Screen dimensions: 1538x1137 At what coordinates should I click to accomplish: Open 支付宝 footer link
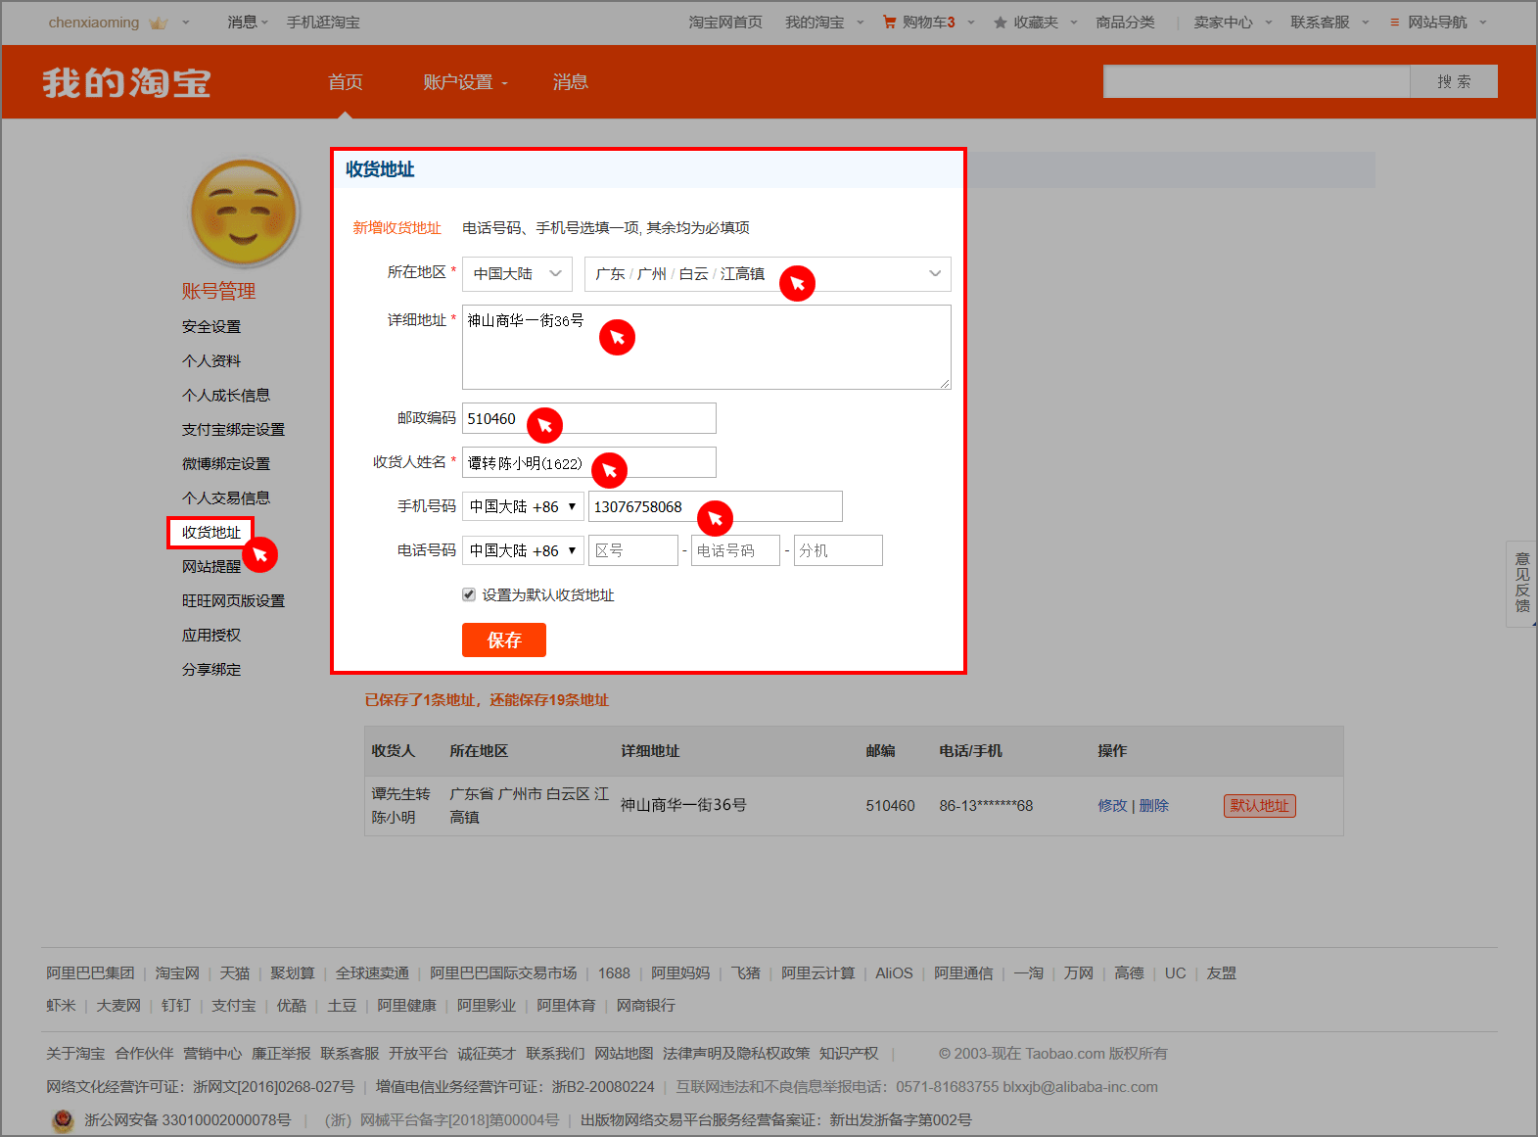233,1006
